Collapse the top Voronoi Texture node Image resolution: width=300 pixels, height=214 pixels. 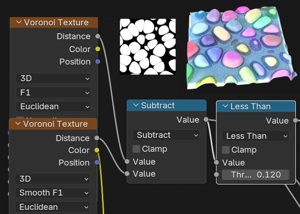click(x=19, y=22)
